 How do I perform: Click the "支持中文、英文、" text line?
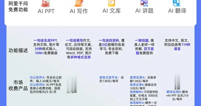coord(177,40)
